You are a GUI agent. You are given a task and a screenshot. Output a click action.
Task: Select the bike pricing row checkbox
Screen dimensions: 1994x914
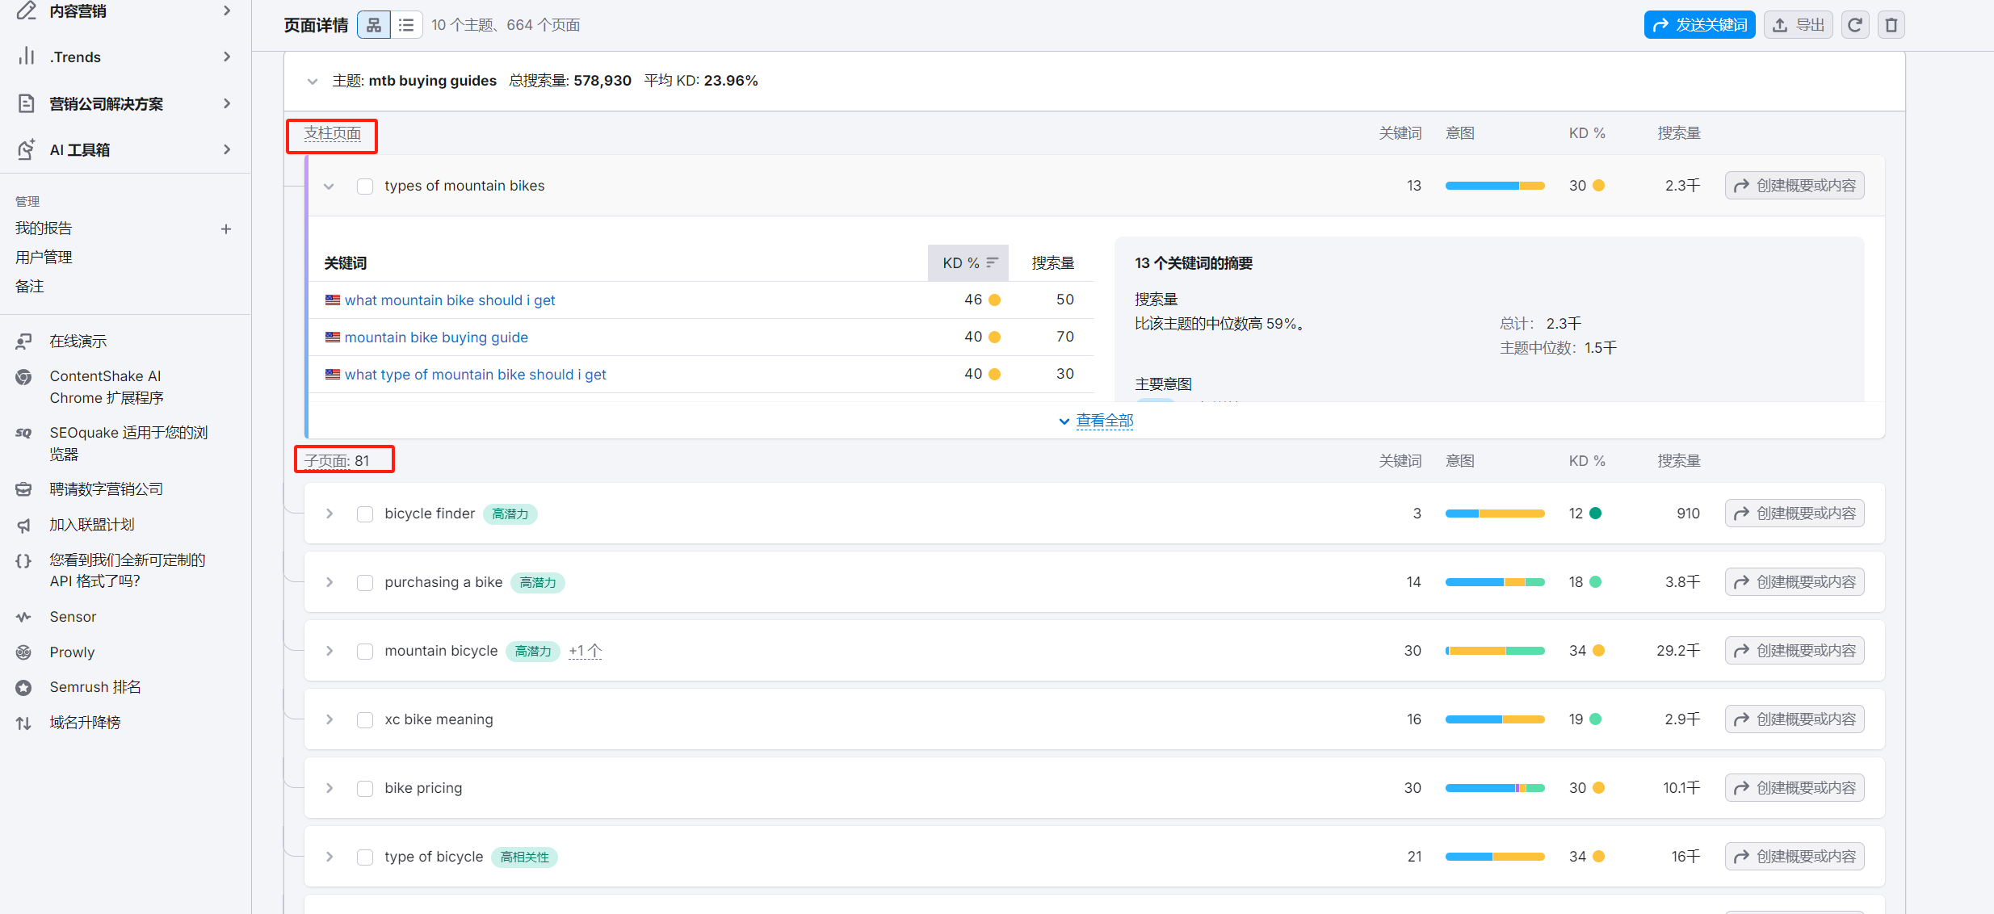click(365, 789)
